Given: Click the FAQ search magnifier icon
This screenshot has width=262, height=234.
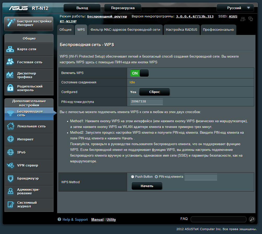Looking at the screenshot, I should 252,219.
